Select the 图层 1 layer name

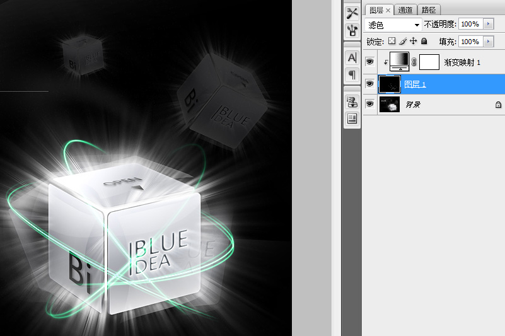click(415, 84)
